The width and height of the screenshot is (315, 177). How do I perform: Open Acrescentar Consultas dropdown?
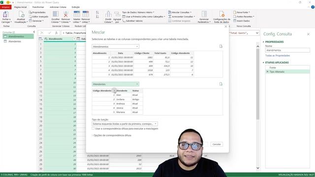[x=182, y=17]
